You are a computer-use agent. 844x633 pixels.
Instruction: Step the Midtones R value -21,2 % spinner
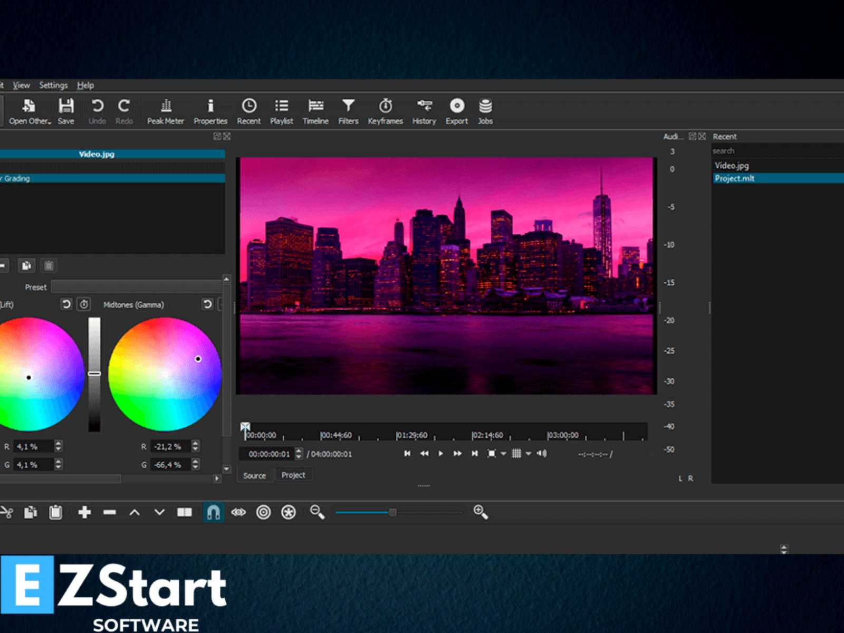[x=196, y=446]
